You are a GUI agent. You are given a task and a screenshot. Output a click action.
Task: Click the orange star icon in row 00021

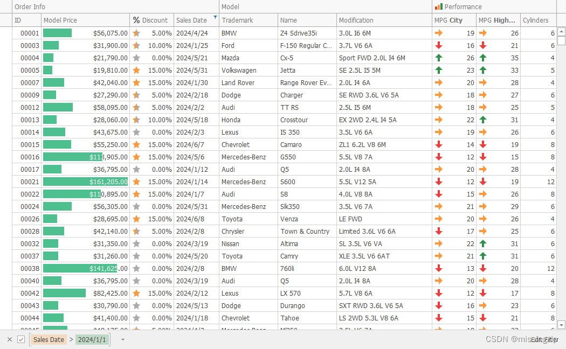tap(136, 182)
